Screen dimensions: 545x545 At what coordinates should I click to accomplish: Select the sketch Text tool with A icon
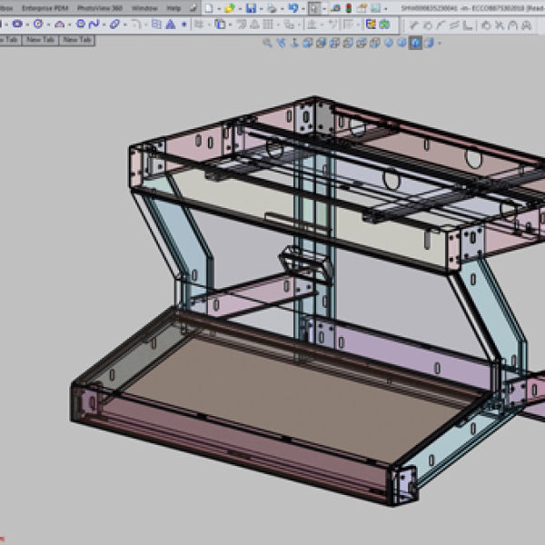click(x=171, y=24)
